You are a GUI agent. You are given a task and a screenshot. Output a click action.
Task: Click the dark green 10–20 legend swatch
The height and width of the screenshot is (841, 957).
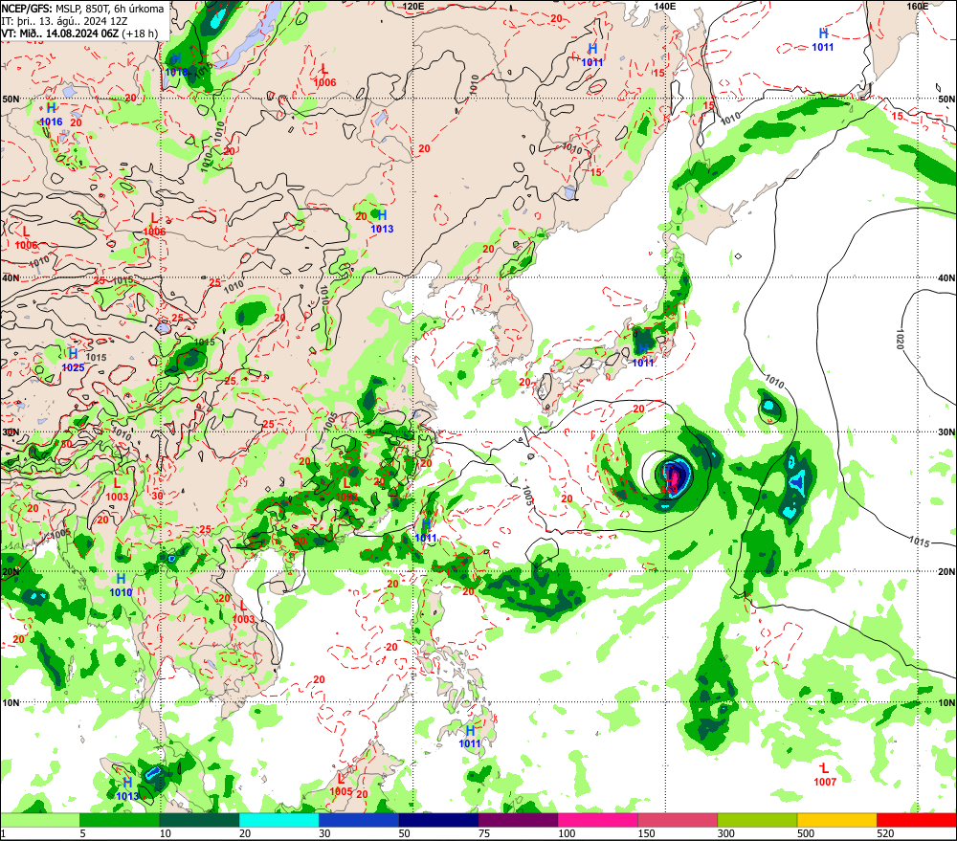pos(200,820)
